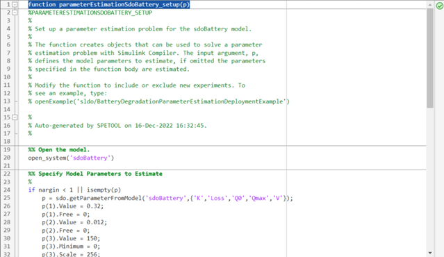Viewport: 444px width, 257px height.
Task: Click the 'Auto-generated by SPETOOL' comment line
Action: [117, 126]
